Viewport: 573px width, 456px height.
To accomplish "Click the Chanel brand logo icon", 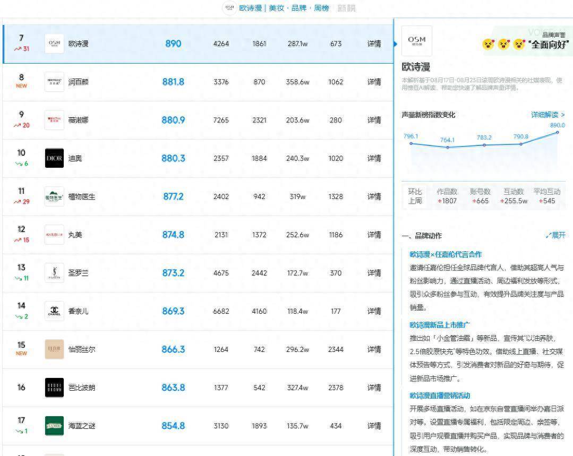I will click(x=54, y=311).
